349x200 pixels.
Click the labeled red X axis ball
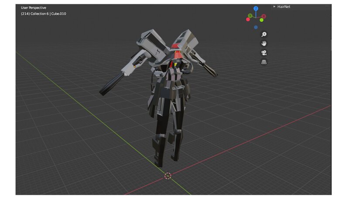(x=264, y=16)
